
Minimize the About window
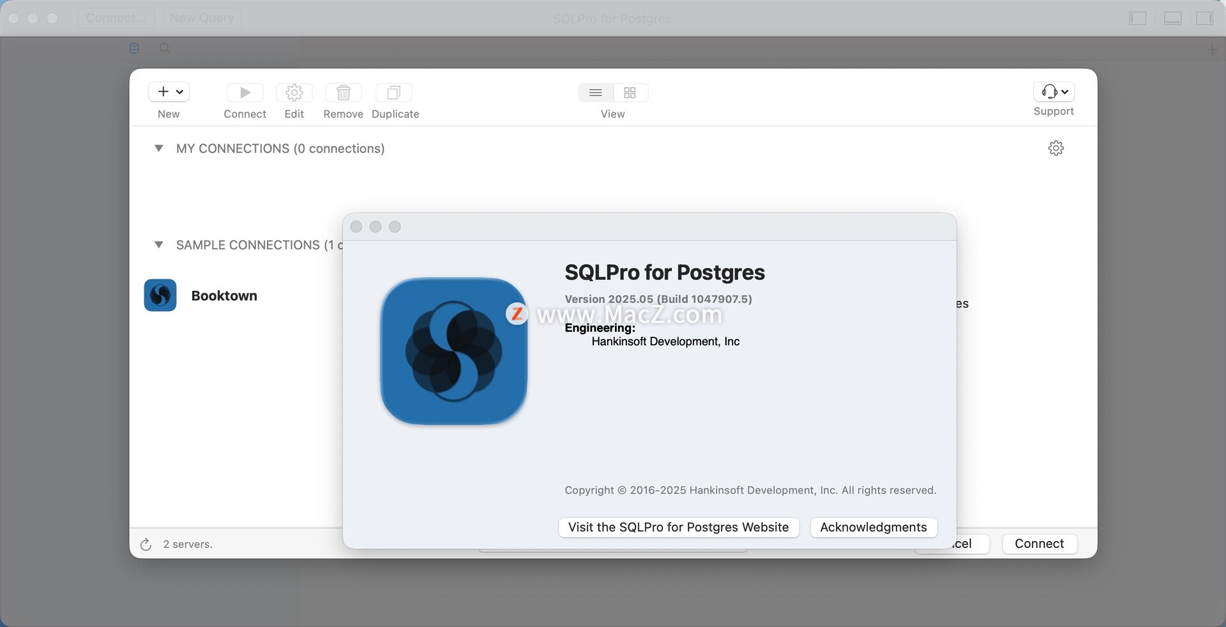375,227
